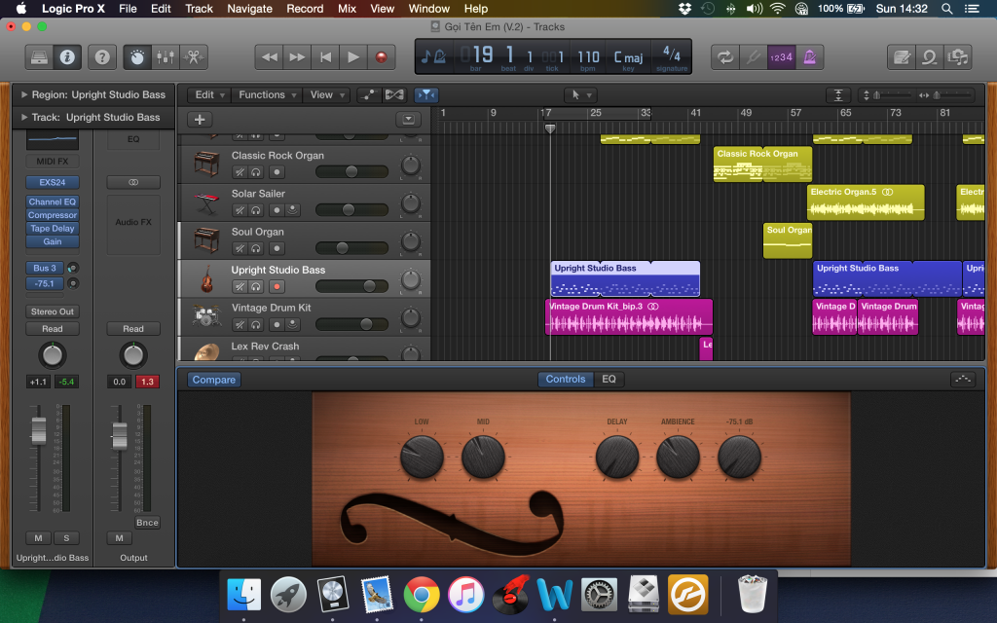The height and width of the screenshot is (623, 997).
Task: Toggle automation view button in tracks menu bar
Action: [369, 94]
